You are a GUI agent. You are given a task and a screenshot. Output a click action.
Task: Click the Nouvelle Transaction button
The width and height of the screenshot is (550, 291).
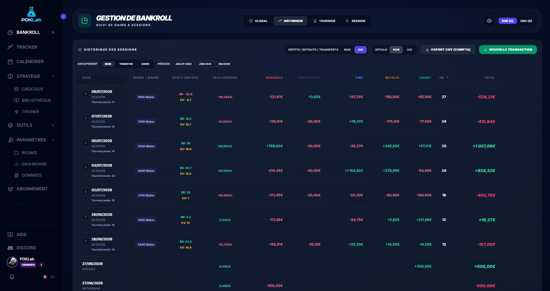(508, 50)
